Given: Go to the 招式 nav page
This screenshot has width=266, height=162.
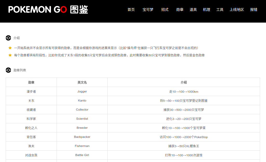Looking at the screenshot, I should click(x=165, y=10).
